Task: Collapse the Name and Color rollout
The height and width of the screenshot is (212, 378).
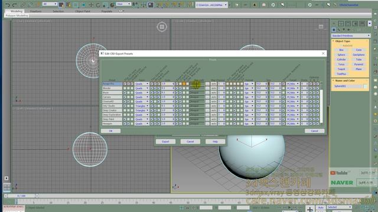Action: tap(345, 81)
